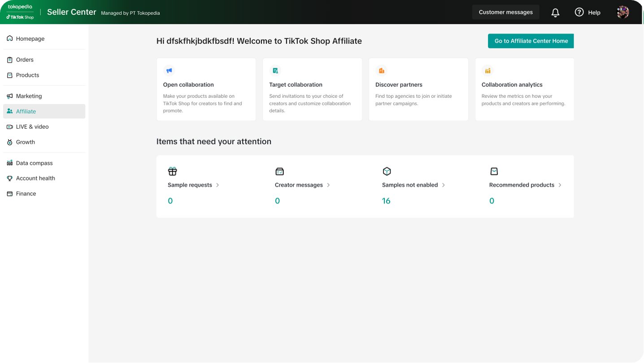Viewport: 644px width, 363px height.
Task: Select Data compass in the sidebar
Action: click(34, 163)
